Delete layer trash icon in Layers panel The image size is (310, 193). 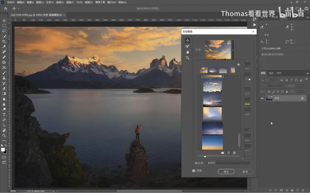pyautogui.click(x=303, y=190)
